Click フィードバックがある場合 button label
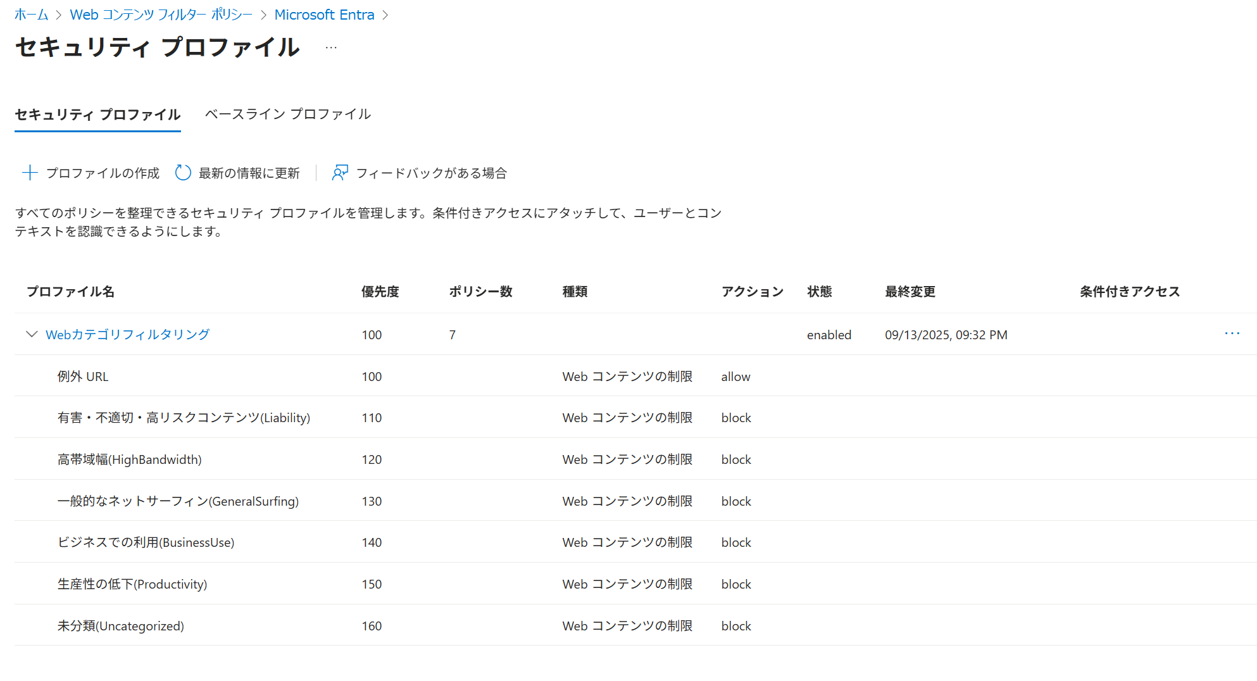 (432, 173)
